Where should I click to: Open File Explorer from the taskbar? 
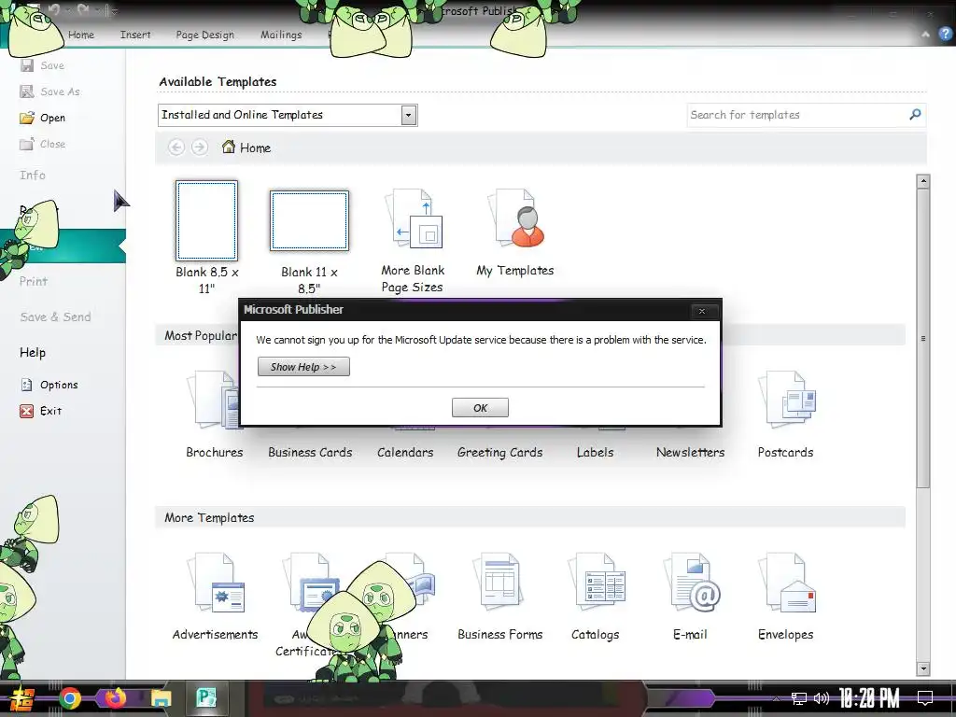click(161, 698)
